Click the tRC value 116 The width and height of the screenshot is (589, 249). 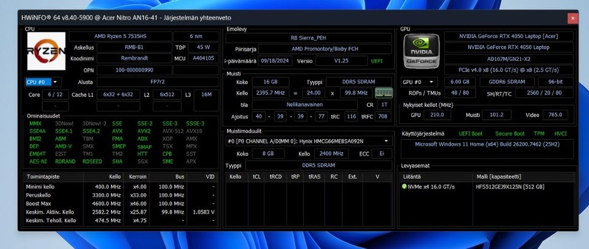tap(352, 117)
